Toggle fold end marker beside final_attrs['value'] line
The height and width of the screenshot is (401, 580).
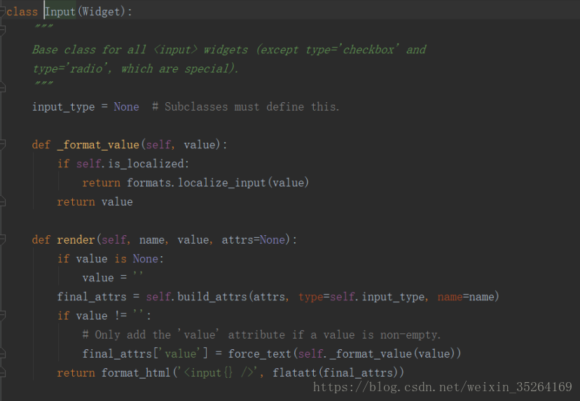(2, 353)
